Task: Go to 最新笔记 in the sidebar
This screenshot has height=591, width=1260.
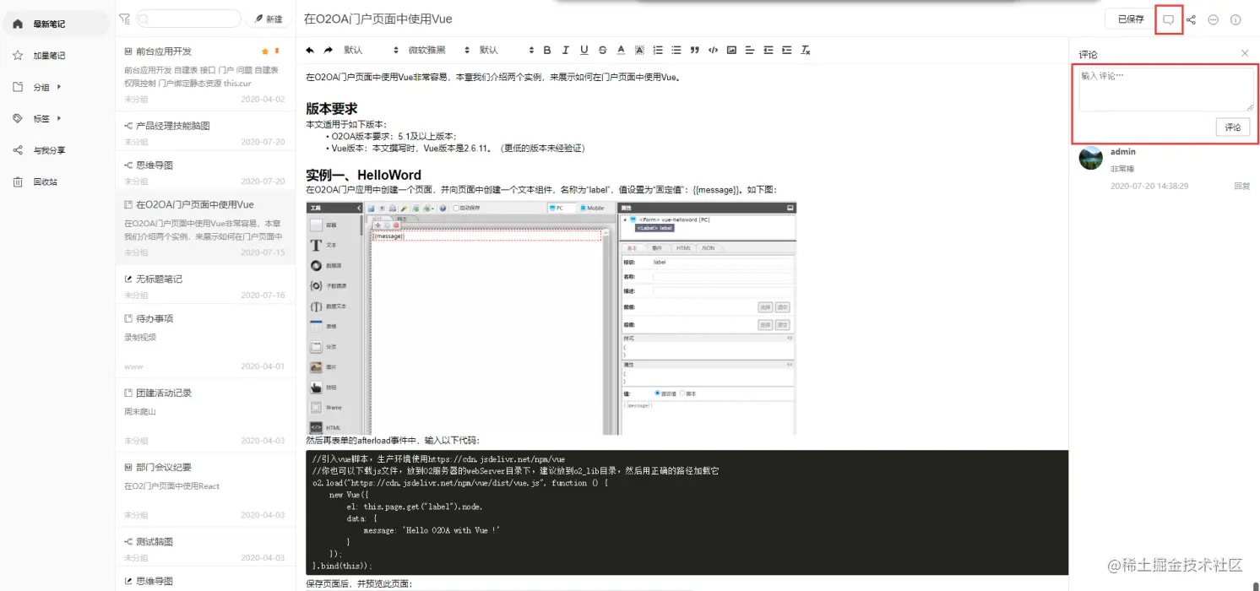Action: tap(56, 24)
